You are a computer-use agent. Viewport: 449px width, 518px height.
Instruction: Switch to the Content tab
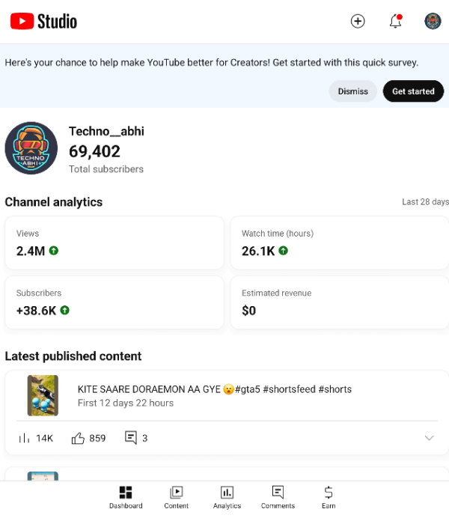[177, 497]
